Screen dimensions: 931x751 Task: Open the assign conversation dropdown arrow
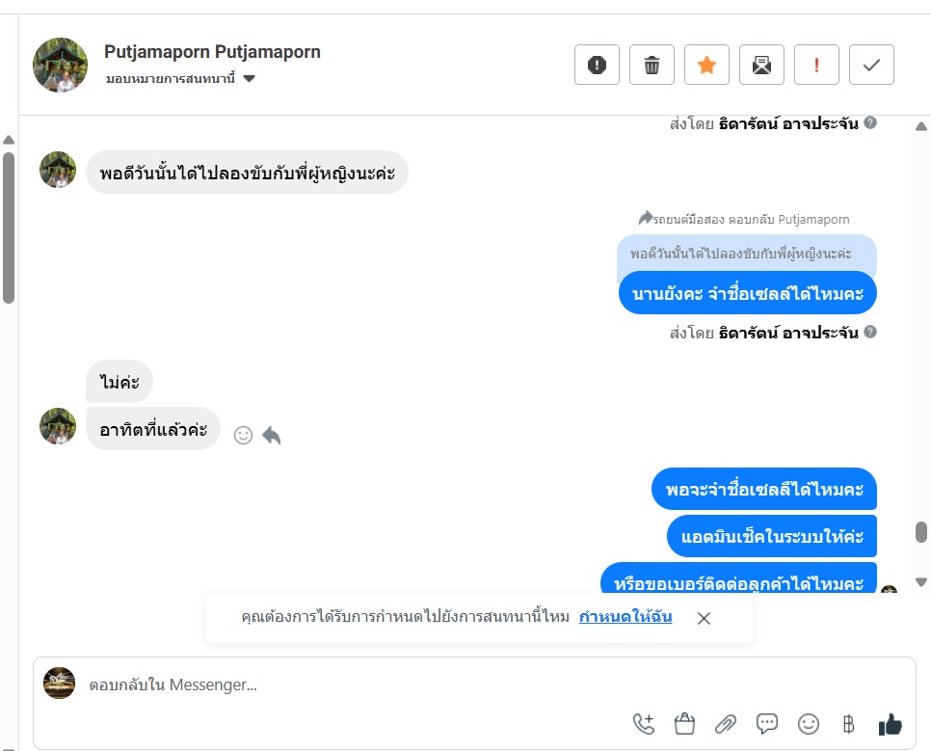click(250, 78)
